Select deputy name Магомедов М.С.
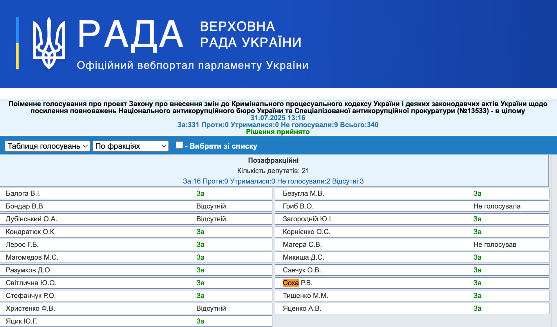557x327 pixels. pos(32,257)
